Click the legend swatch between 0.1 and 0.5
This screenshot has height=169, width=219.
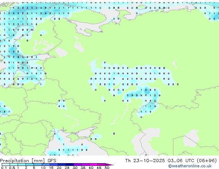coord(6,165)
